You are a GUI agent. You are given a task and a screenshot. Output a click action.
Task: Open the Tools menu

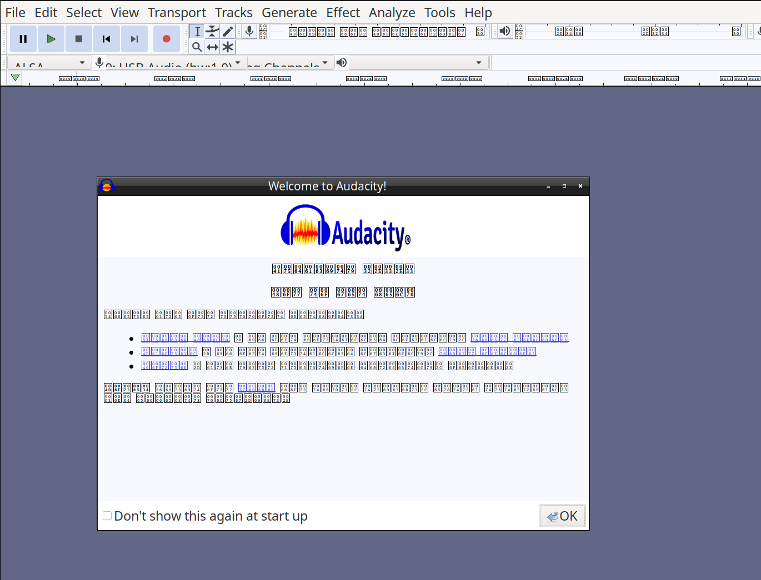(x=440, y=13)
